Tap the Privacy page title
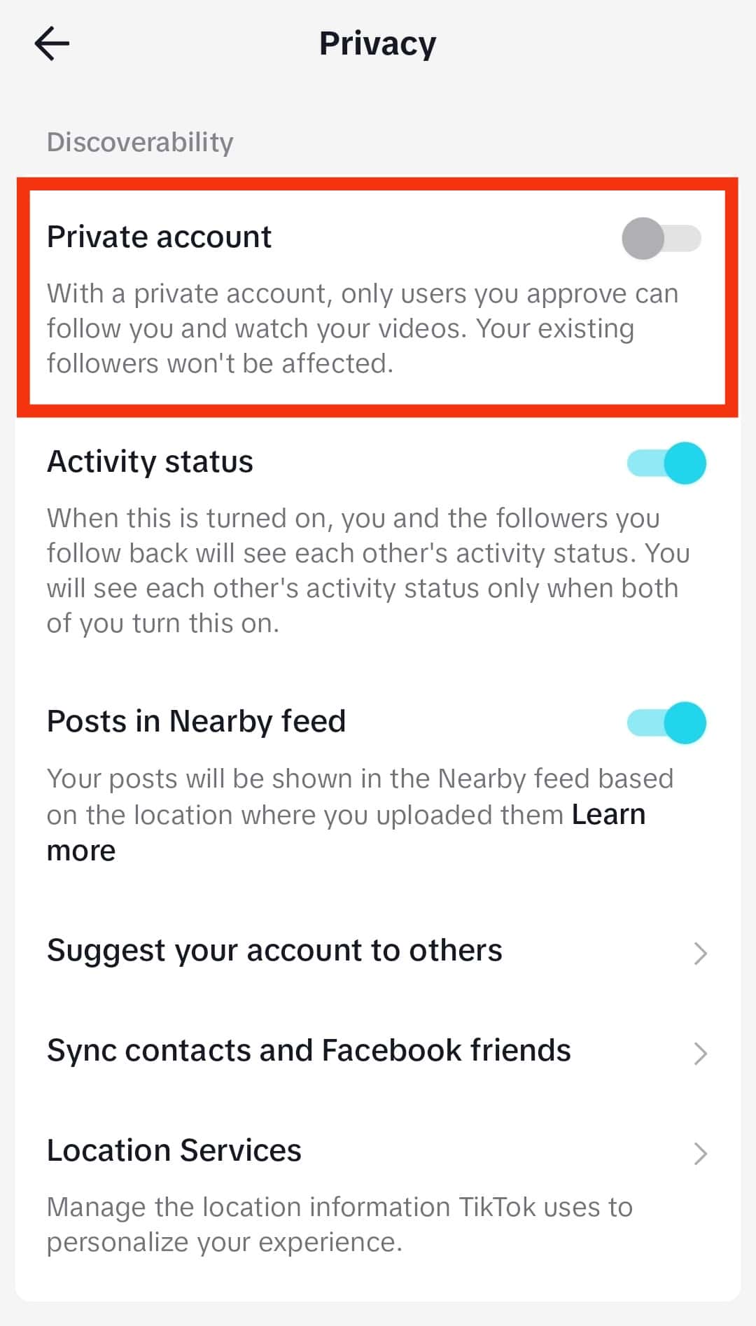This screenshot has width=756, height=1326. click(x=378, y=44)
